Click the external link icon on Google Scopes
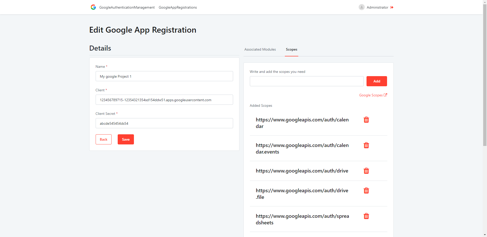Image resolution: width=487 pixels, height=237 pixels. (386, 95)
